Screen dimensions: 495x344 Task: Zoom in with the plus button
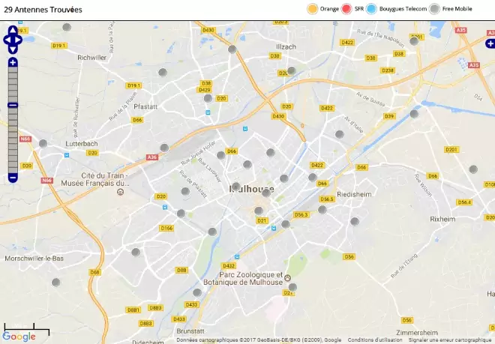tap(13, 62)
